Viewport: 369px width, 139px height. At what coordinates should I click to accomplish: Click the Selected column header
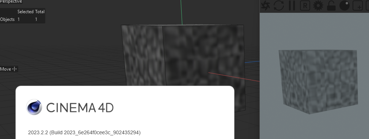26,12
